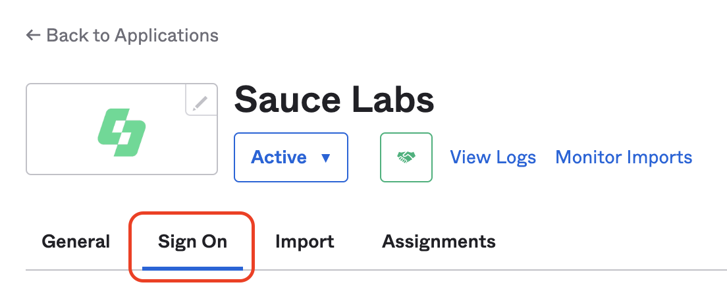This screenshot has height=295, width=727.
Task: Click the blue underline beneath Sign On
Action: tap(192, 268)
